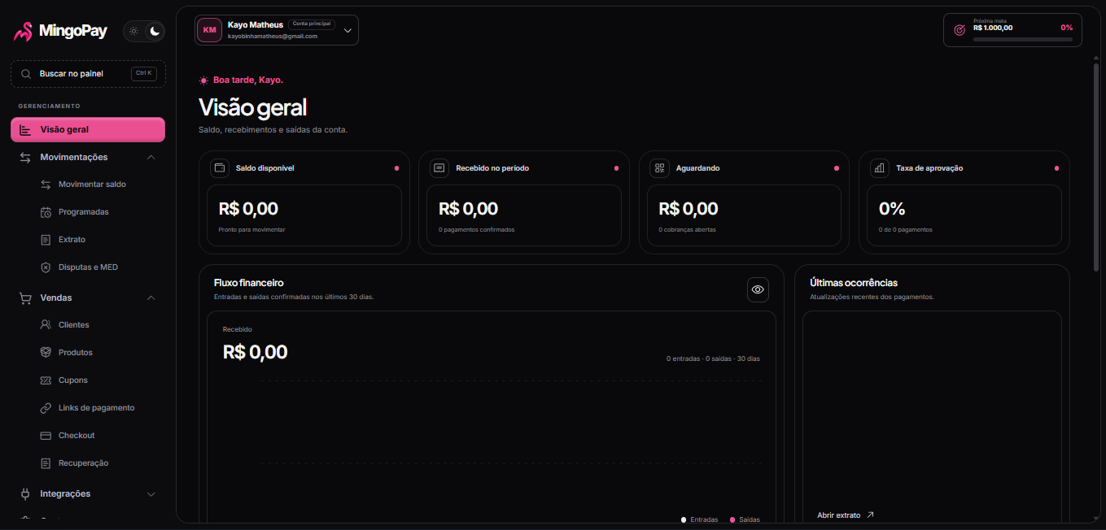Toggle Fluxo financeiro values visibility eye
1106x530 pixels.
tap(758, 289)
